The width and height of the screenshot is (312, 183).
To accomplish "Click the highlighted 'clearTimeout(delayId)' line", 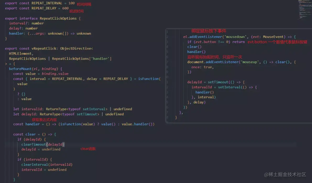I will pyautogui.click(x=43, y=145).
